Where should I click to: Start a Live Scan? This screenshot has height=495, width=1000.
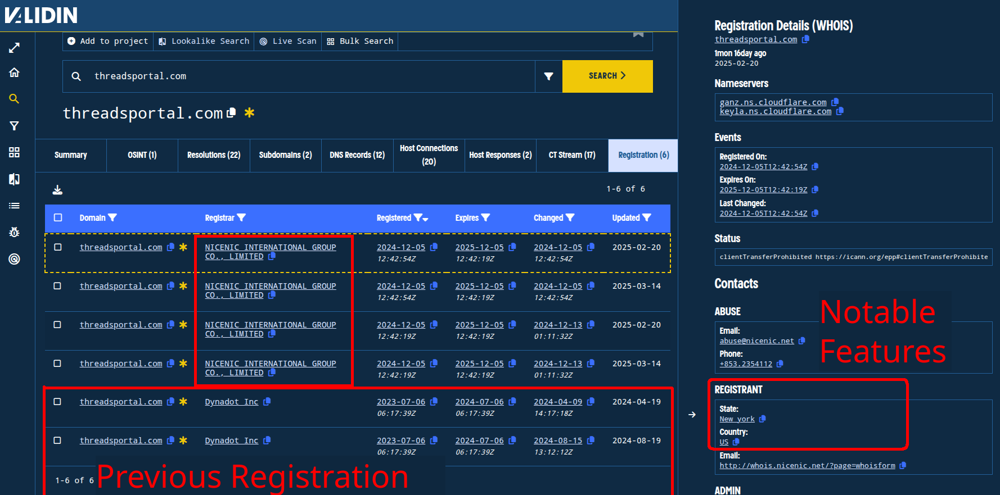288,41
